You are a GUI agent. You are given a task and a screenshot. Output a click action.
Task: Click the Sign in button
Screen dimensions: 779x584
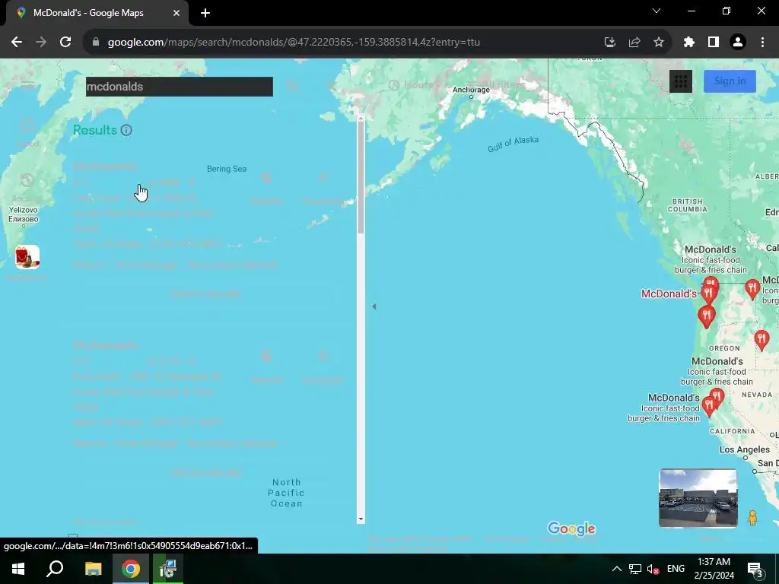(730, 81)
